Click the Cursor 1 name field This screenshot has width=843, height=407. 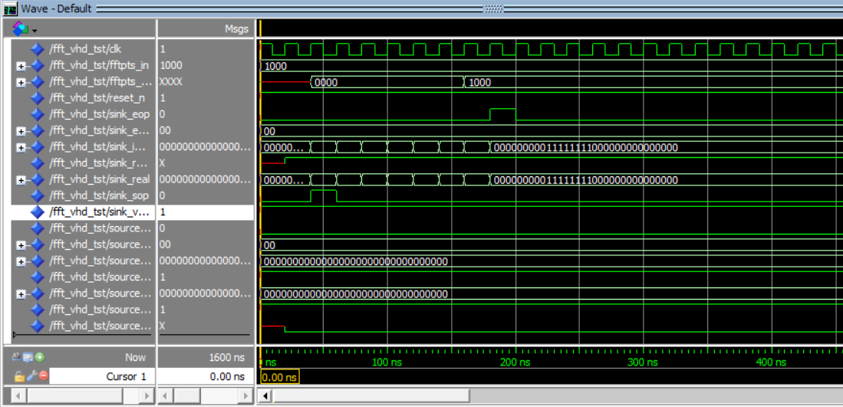click(102, 376)
